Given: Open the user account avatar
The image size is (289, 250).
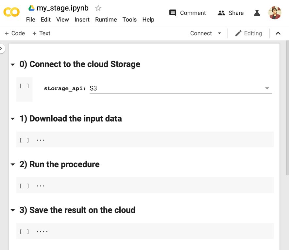Looking at the screenshot, I should click(275, 13).
